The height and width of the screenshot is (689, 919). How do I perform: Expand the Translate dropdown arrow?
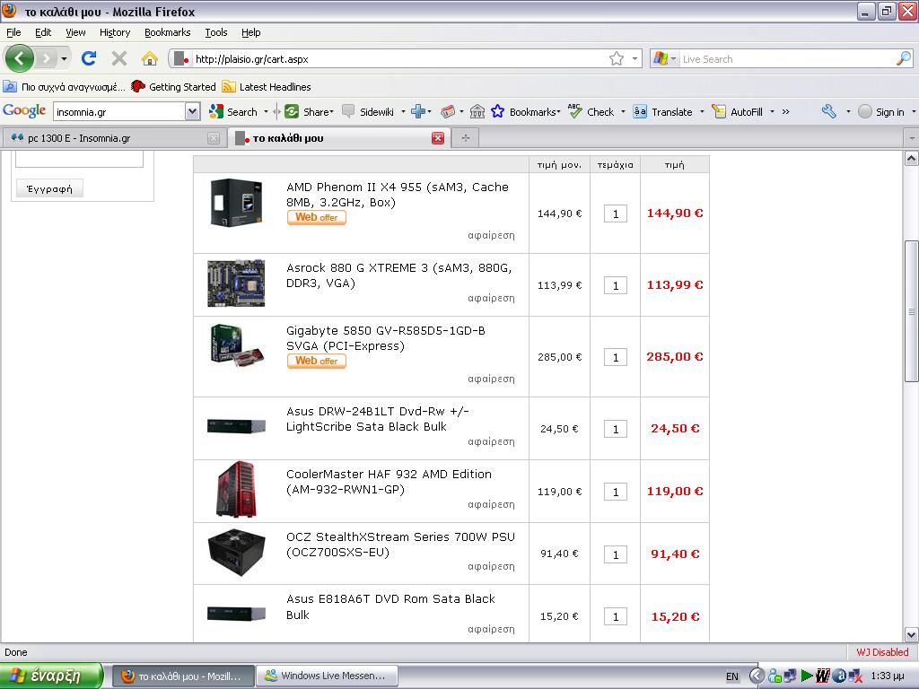pos(702,111)
